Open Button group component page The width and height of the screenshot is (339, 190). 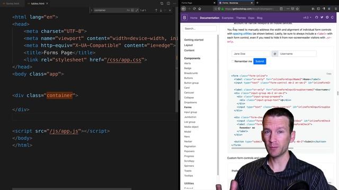[191, 83]
